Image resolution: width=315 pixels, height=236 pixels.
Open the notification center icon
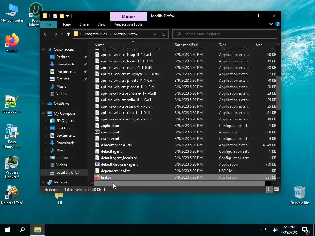click(305, 230)
